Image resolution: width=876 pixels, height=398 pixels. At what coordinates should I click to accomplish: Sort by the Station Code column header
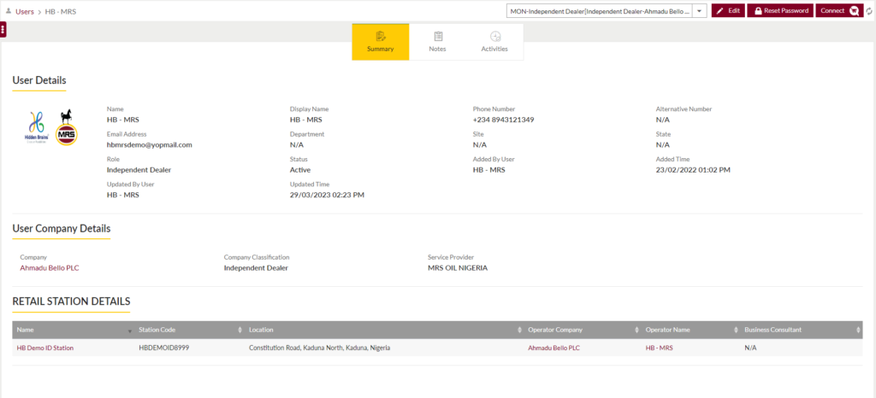(189, 330)
